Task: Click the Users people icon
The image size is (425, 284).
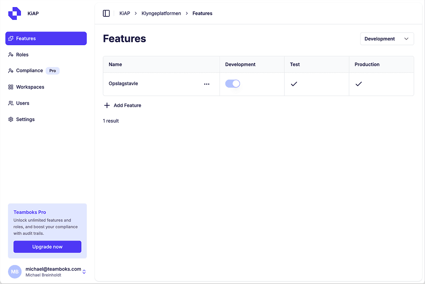Action: [x=11, y=103]
